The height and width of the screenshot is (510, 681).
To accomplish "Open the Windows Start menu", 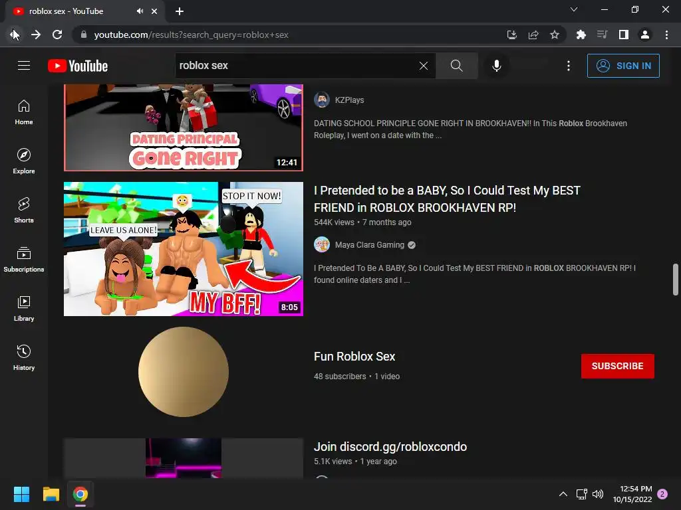I will click(x=21, y=494).
